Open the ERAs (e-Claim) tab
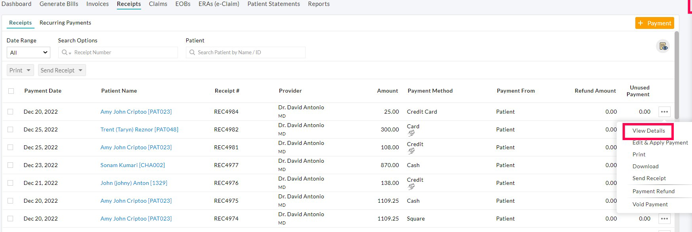The height and width of the screenshot is (232, 692). [219, 4]
